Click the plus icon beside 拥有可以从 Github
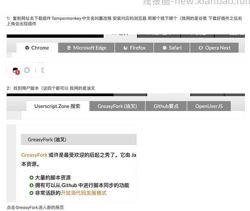The width and height of the screenshot is (250, 211). click(x=31, y=185)
